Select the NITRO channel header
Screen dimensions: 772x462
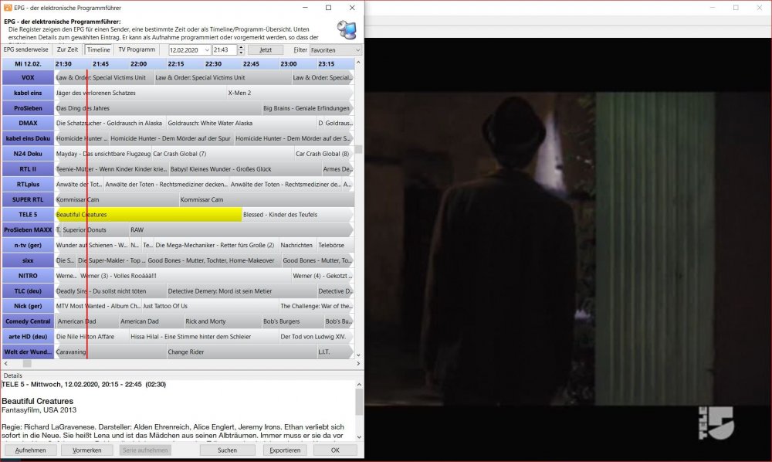pyautogui.click(x=28, y=276)
